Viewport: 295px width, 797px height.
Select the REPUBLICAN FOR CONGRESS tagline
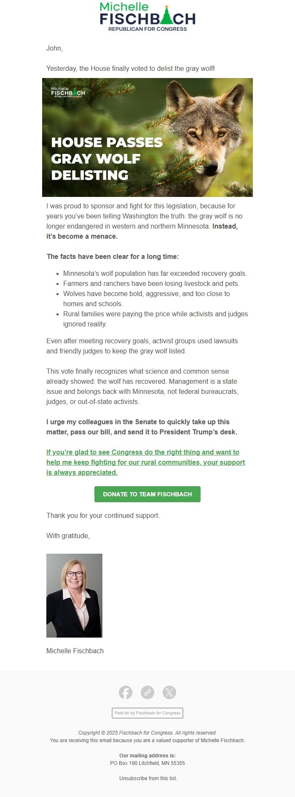click(x=147, y=29)
